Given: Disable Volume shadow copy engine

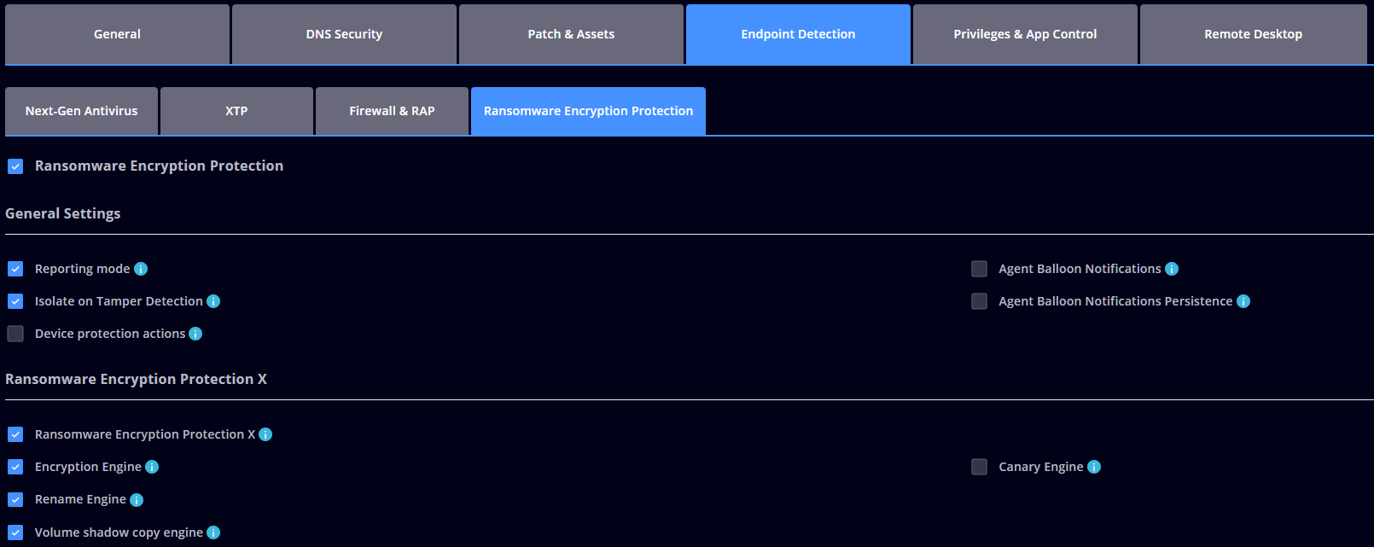Looking at the screenshot, I should pyautogui.click(x=15, y=532).
